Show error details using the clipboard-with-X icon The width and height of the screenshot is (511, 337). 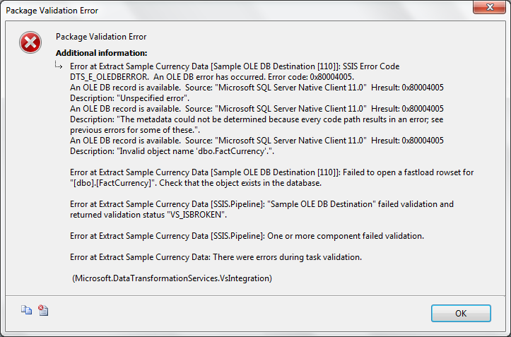[43, 310]
